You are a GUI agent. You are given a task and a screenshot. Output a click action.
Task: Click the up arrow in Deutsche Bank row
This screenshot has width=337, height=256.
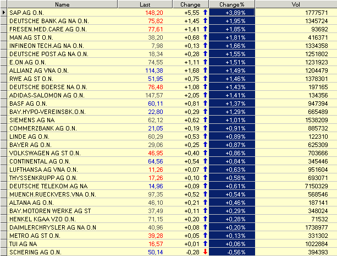coord(205,21)
